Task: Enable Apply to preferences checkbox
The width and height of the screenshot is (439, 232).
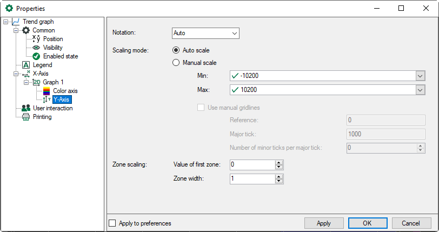Action: tap(112, 223)
